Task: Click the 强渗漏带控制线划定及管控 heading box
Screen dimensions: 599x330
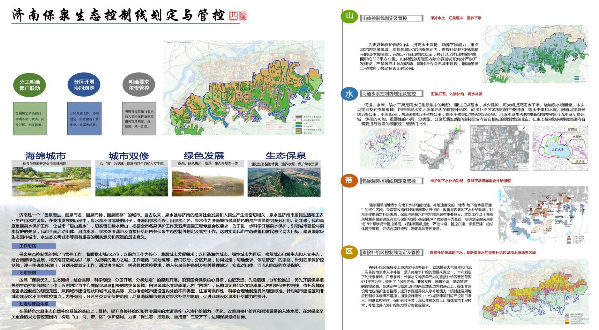Action: [392, 181]
